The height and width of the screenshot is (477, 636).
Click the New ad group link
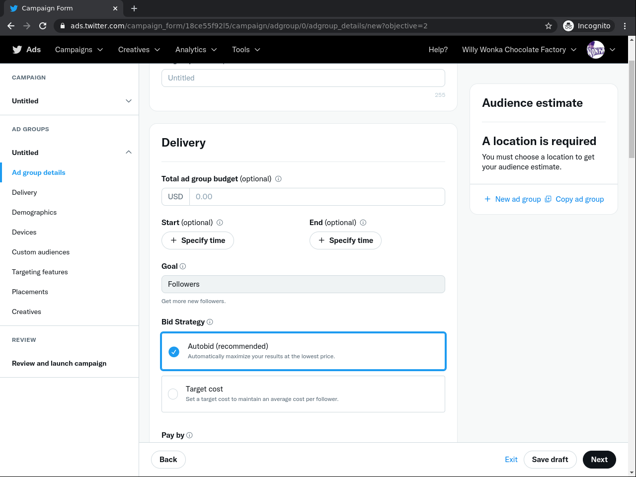click(513, 199)
